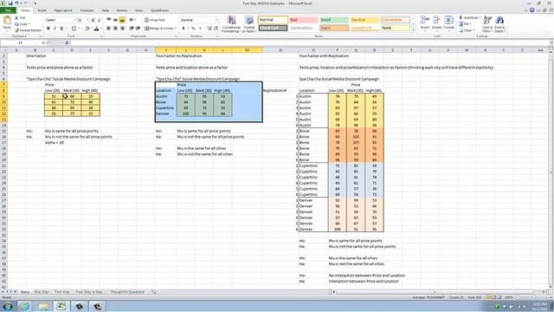Open the font name dropdown

(x=74, y=20)
